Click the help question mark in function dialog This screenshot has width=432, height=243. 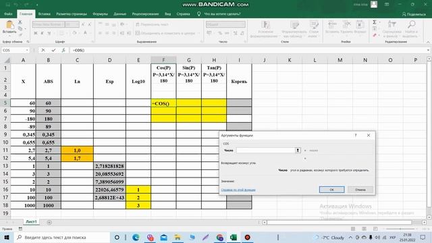pyautogui.click(x=356, y=135)
